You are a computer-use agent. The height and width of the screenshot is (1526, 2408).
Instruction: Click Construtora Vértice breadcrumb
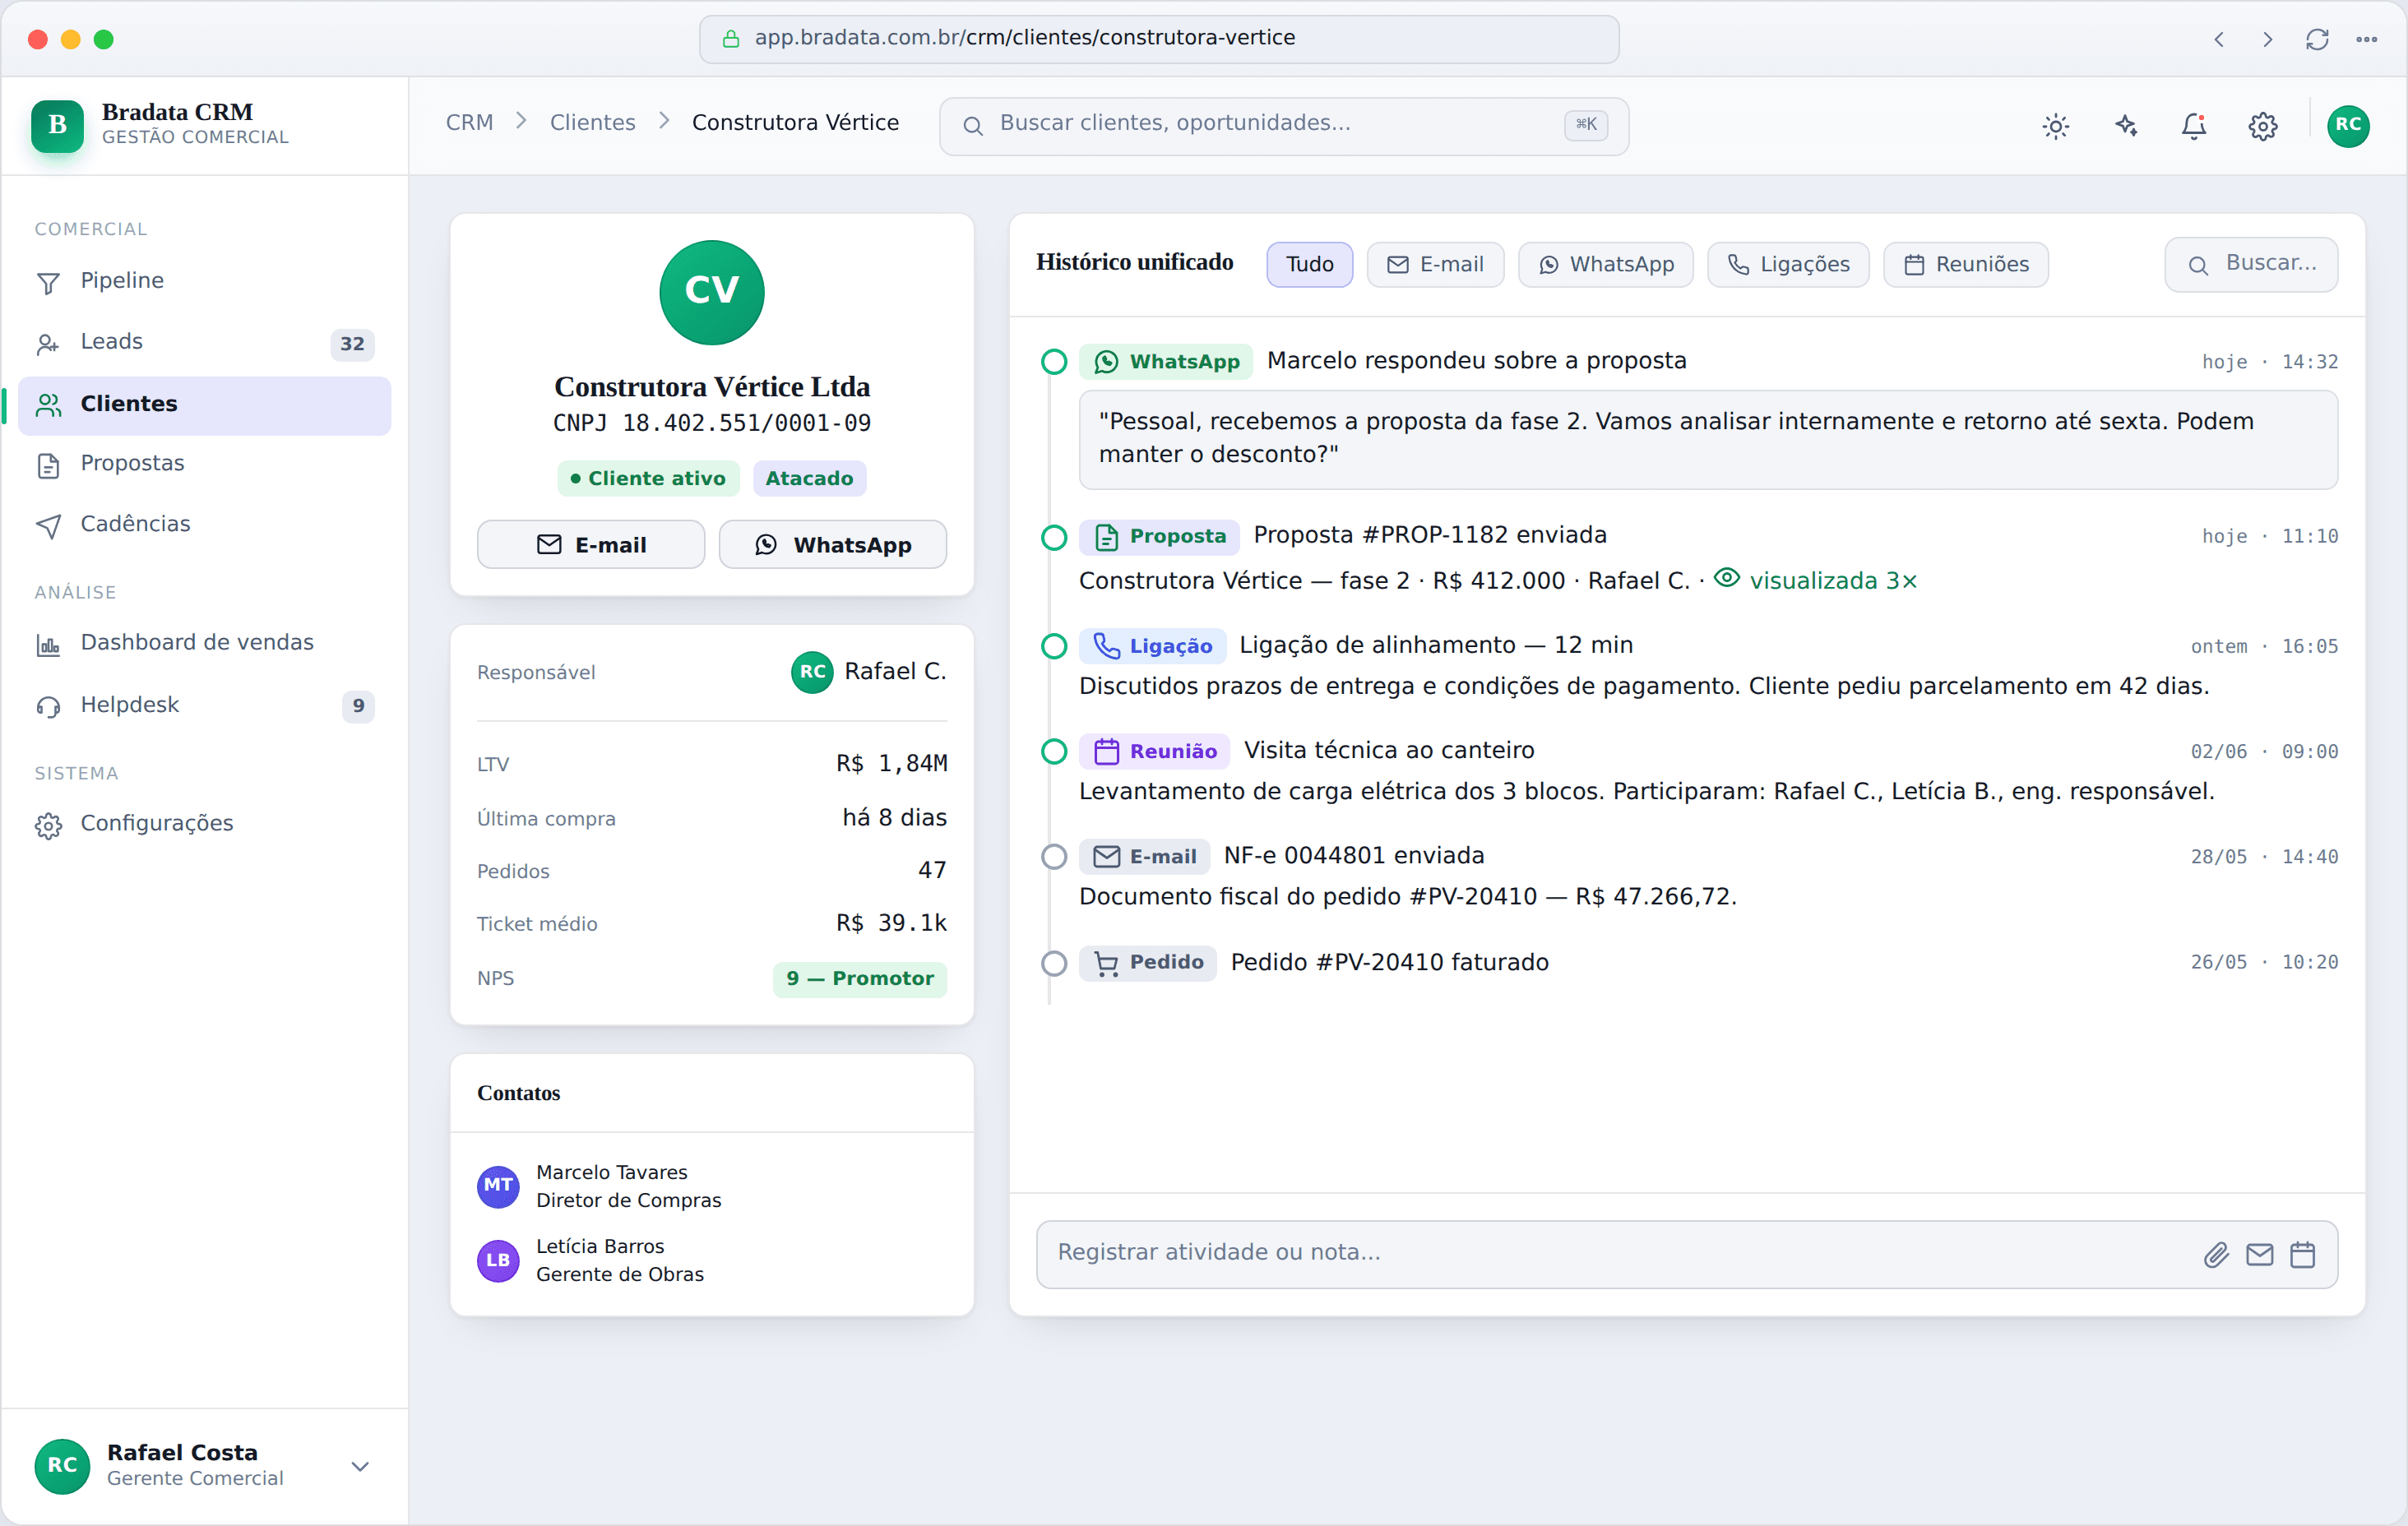click(x=795, y=122)
